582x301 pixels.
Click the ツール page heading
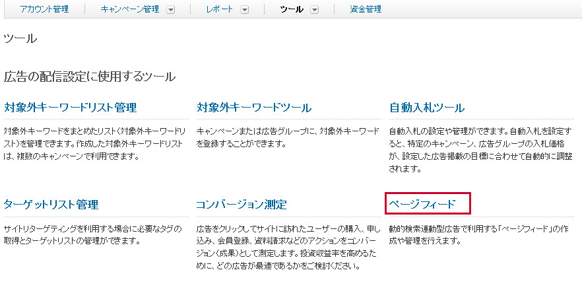20,38
